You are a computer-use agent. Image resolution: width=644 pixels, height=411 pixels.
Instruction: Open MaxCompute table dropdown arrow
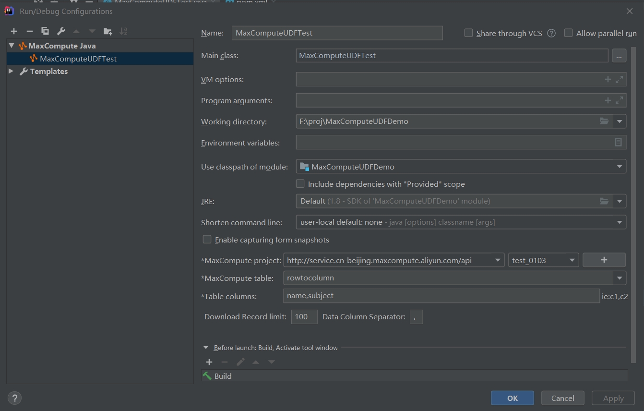click(620, 278)
